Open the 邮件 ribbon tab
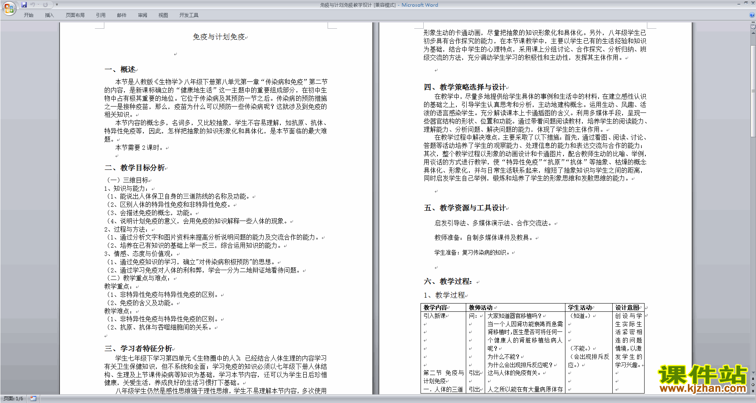Screen dimensions: 756x403 (x=122, y=15)
